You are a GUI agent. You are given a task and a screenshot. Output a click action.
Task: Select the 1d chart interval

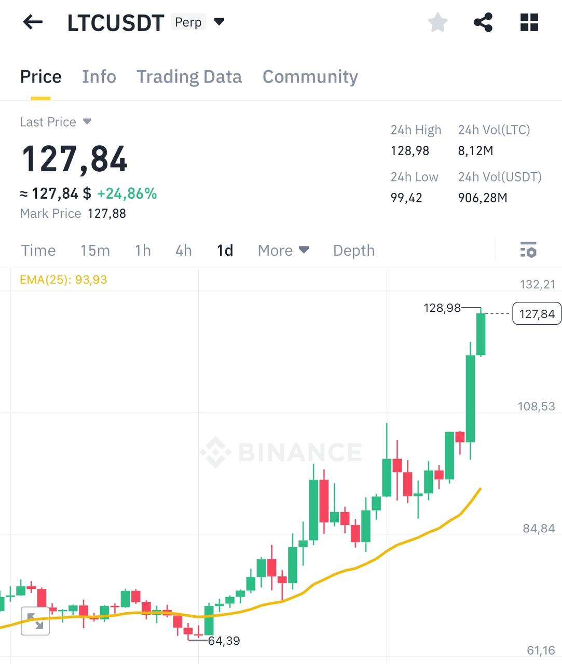point(225,251)
